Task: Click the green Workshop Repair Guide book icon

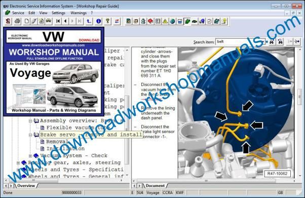Action: point(187,21)
